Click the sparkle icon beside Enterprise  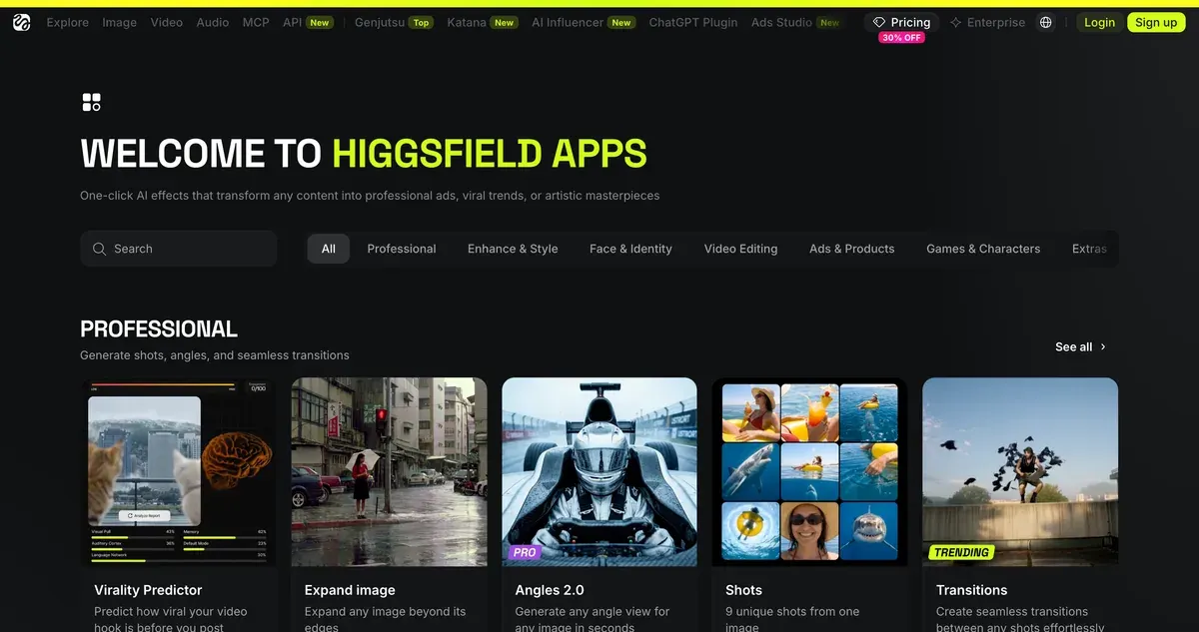[956, 22]
